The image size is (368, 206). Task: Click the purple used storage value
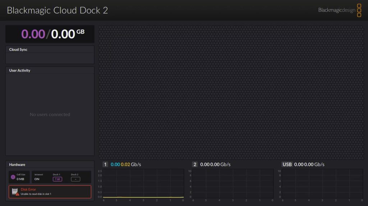pos(33,34)
